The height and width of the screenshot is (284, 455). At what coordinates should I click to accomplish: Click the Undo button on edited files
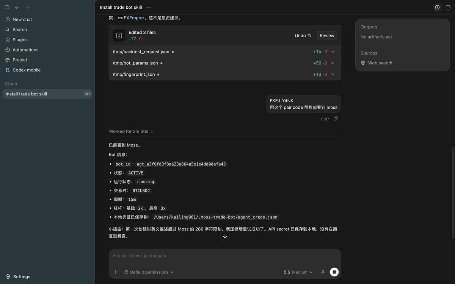point(303,36)
